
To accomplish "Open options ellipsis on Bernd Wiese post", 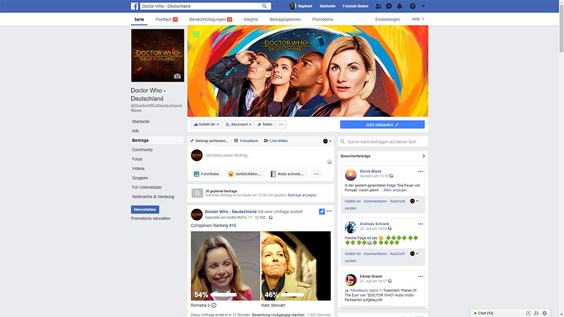I will pyautogui.click(x=421, y=171).
